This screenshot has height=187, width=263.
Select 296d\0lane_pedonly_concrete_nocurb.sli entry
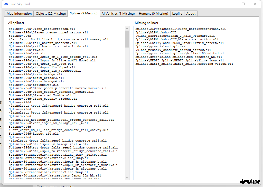(51, 92)
